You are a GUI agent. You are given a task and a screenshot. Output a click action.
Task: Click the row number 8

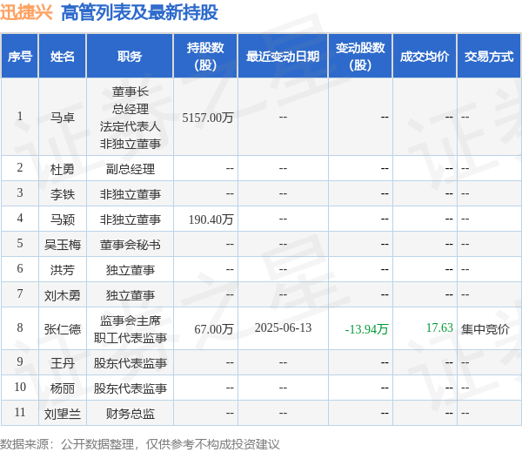[20, 327]
